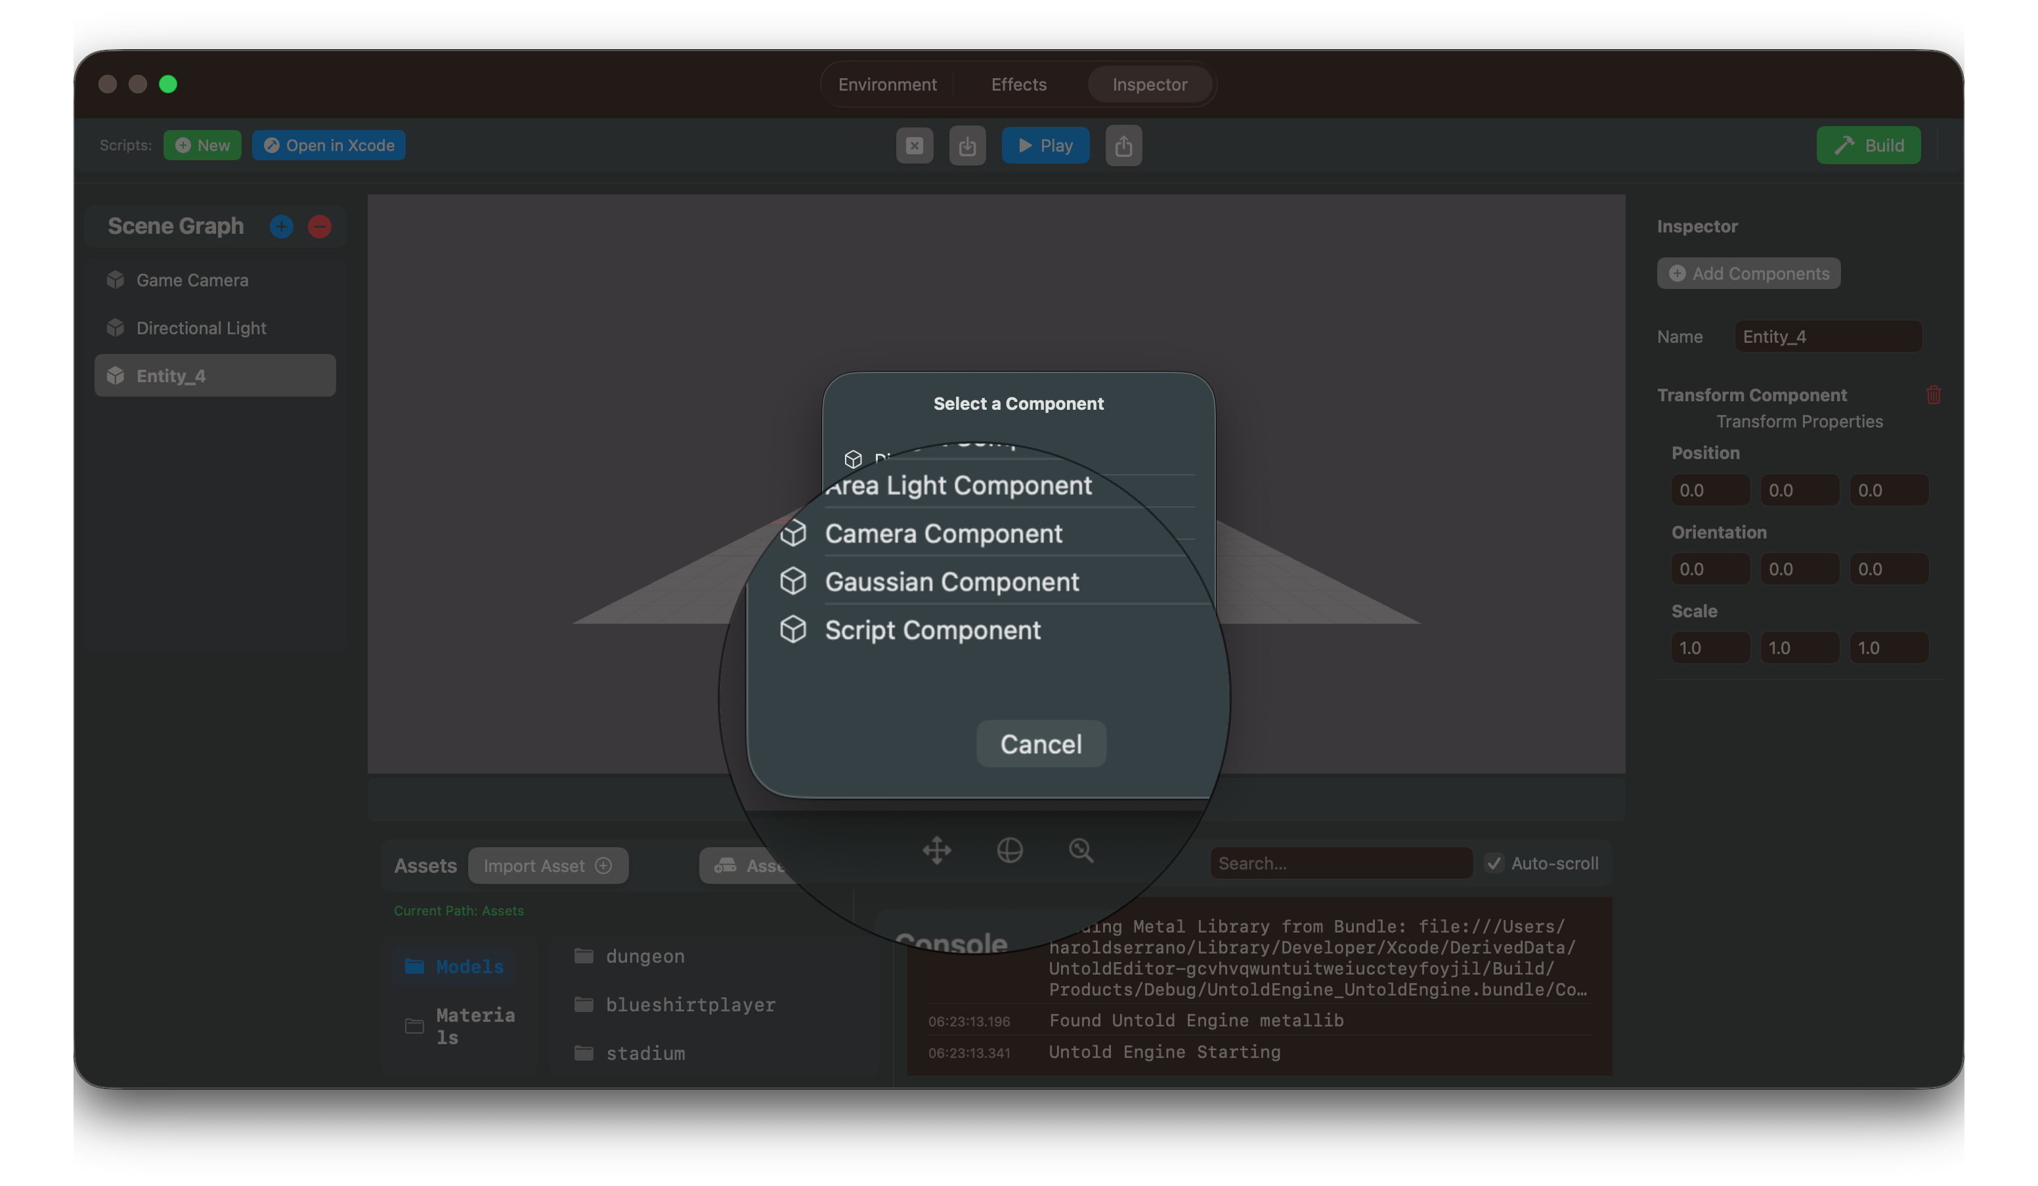Cancel the Select a Component dialog
Screen dimensions: 2038x1186
click(1041, 743)
